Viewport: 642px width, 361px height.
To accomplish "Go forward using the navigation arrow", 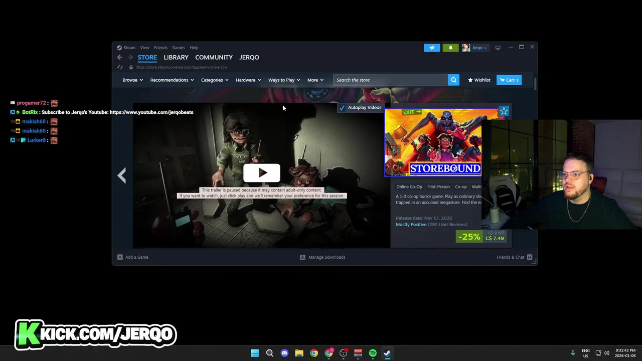I will tap(130, 57).
